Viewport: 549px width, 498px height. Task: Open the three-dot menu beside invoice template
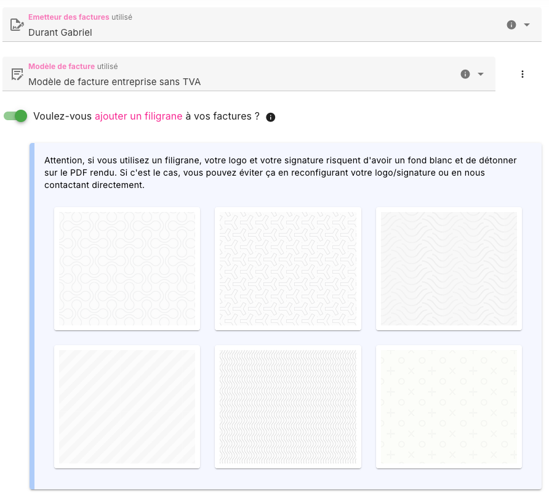pyautogui.click(x=523, y=74)
